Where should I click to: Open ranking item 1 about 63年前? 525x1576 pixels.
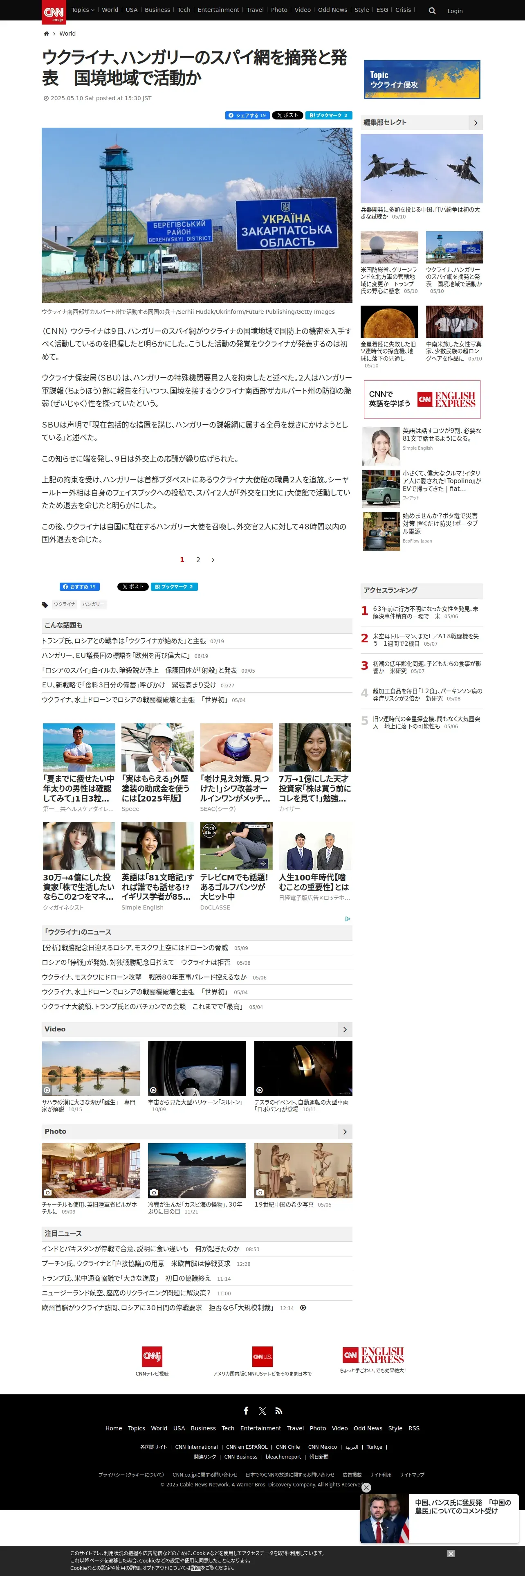pyautogui.click(x=425, y=612)
